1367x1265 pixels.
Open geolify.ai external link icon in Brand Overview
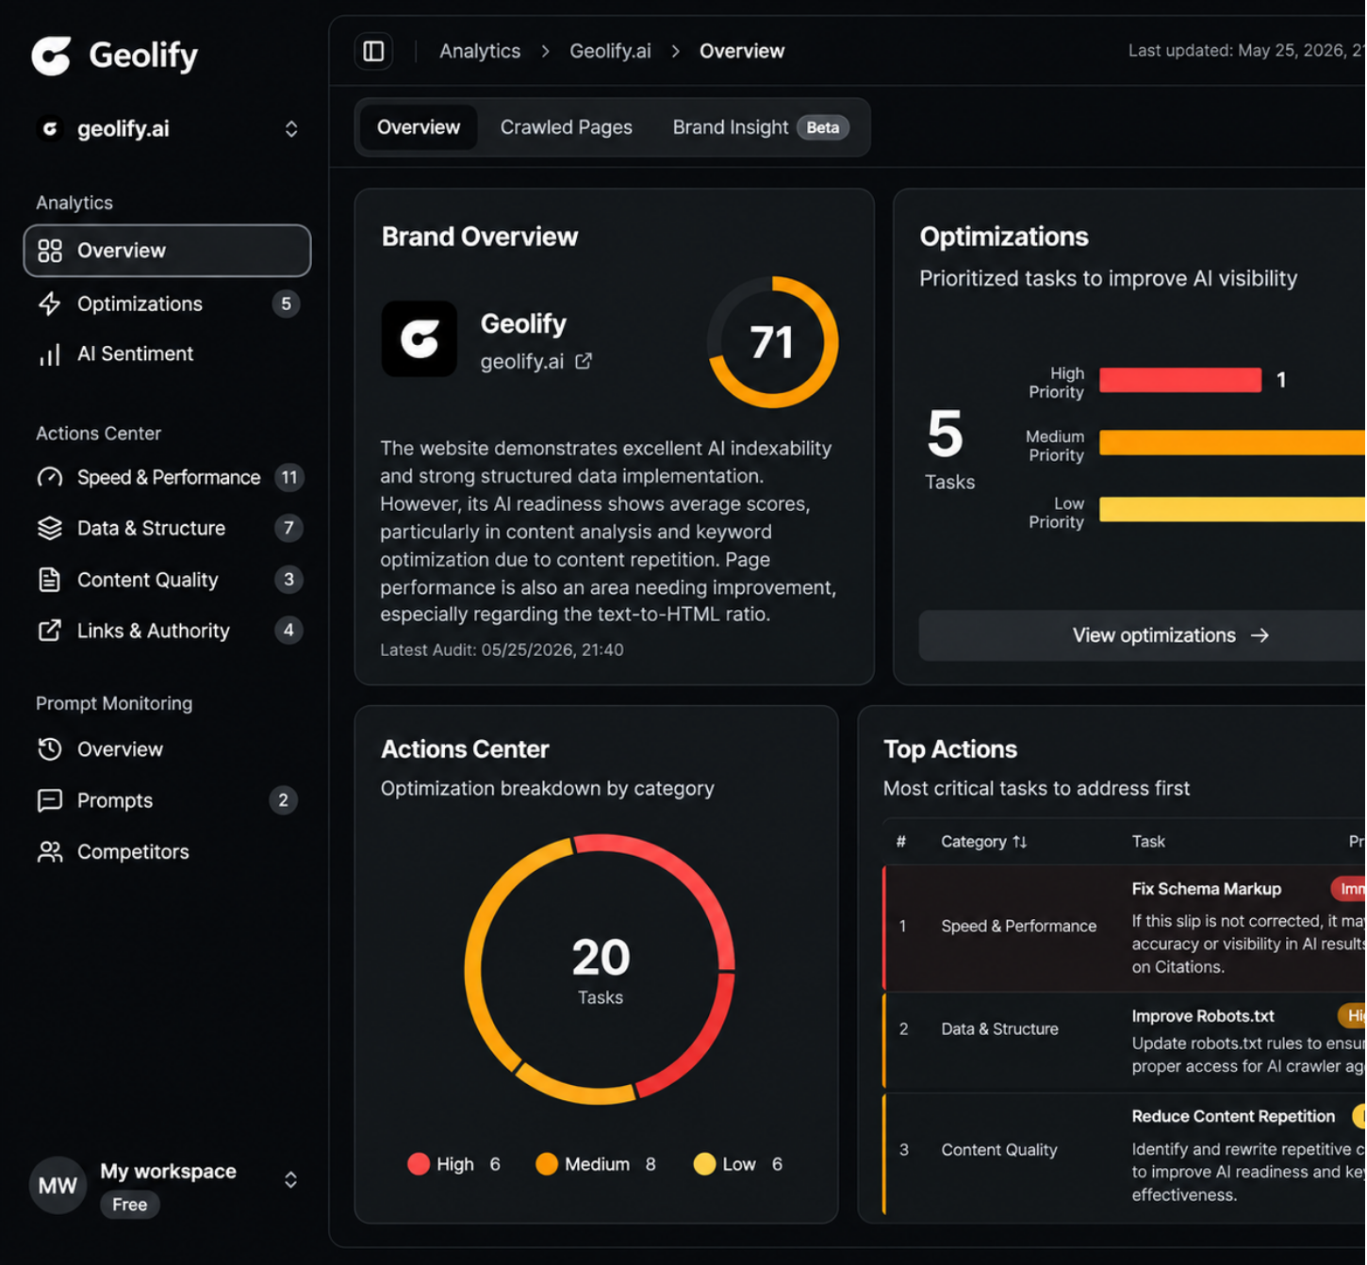tap(584, 361)
